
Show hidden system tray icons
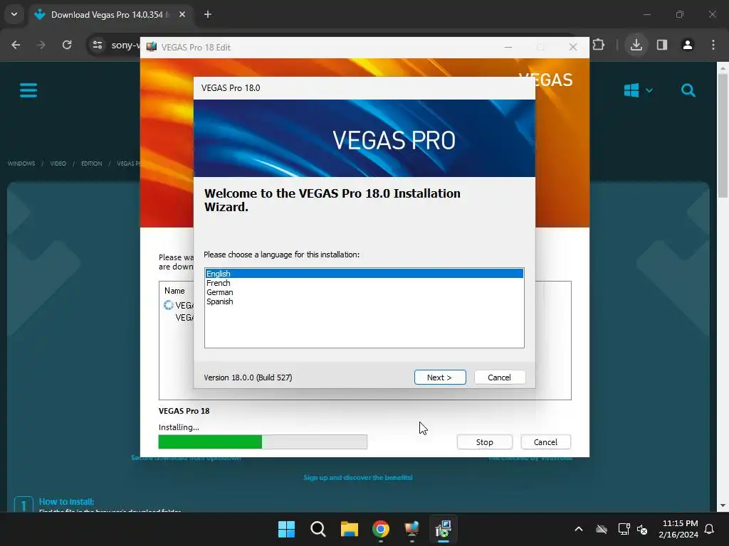tap(579, 529)
